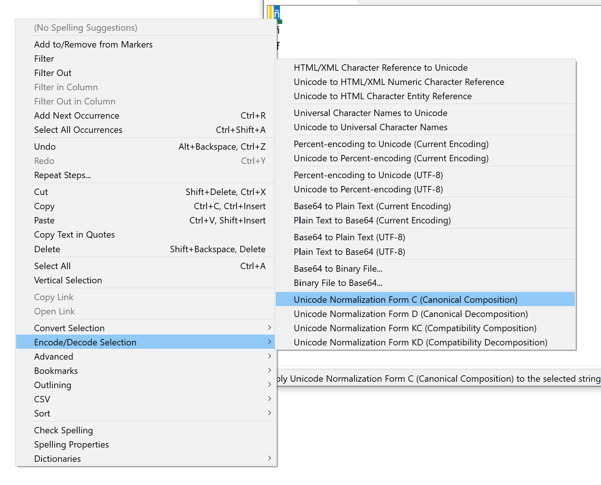The width and height of the screenshot is (601, 485).
Task: Choose Filter Out entry
Action: (146, 73)
